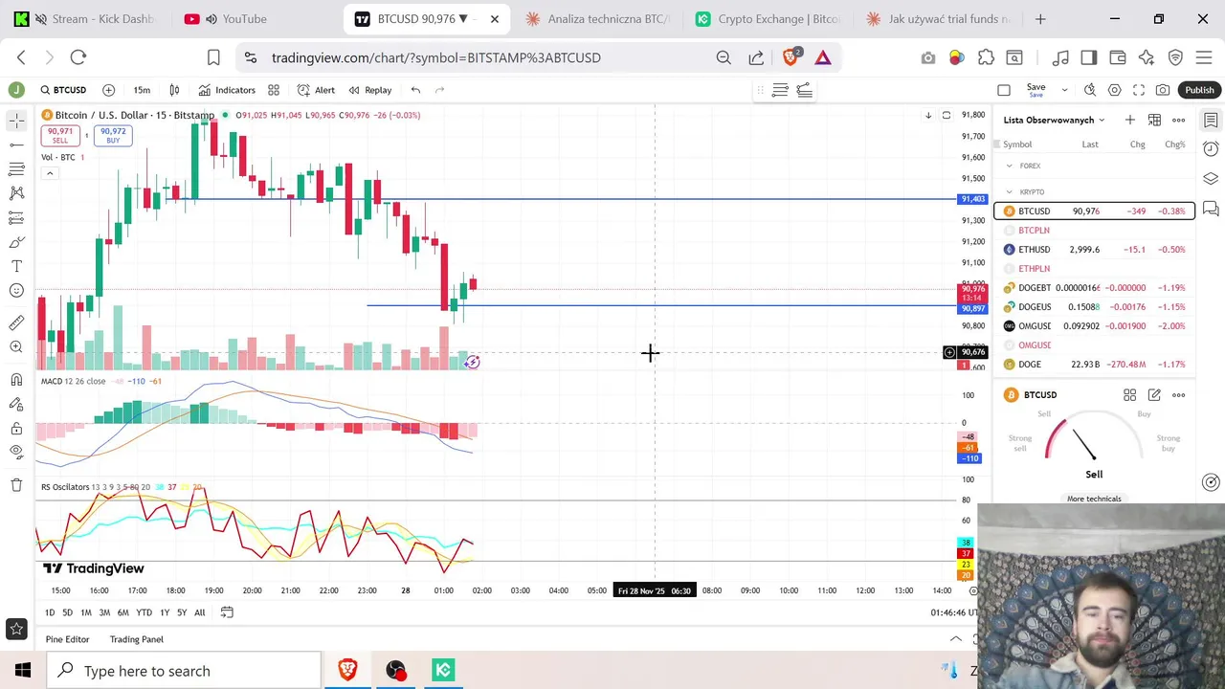The image size is (1225, 689).
Task: Open the Pine Editor tab
Action: tap(67, 639)
